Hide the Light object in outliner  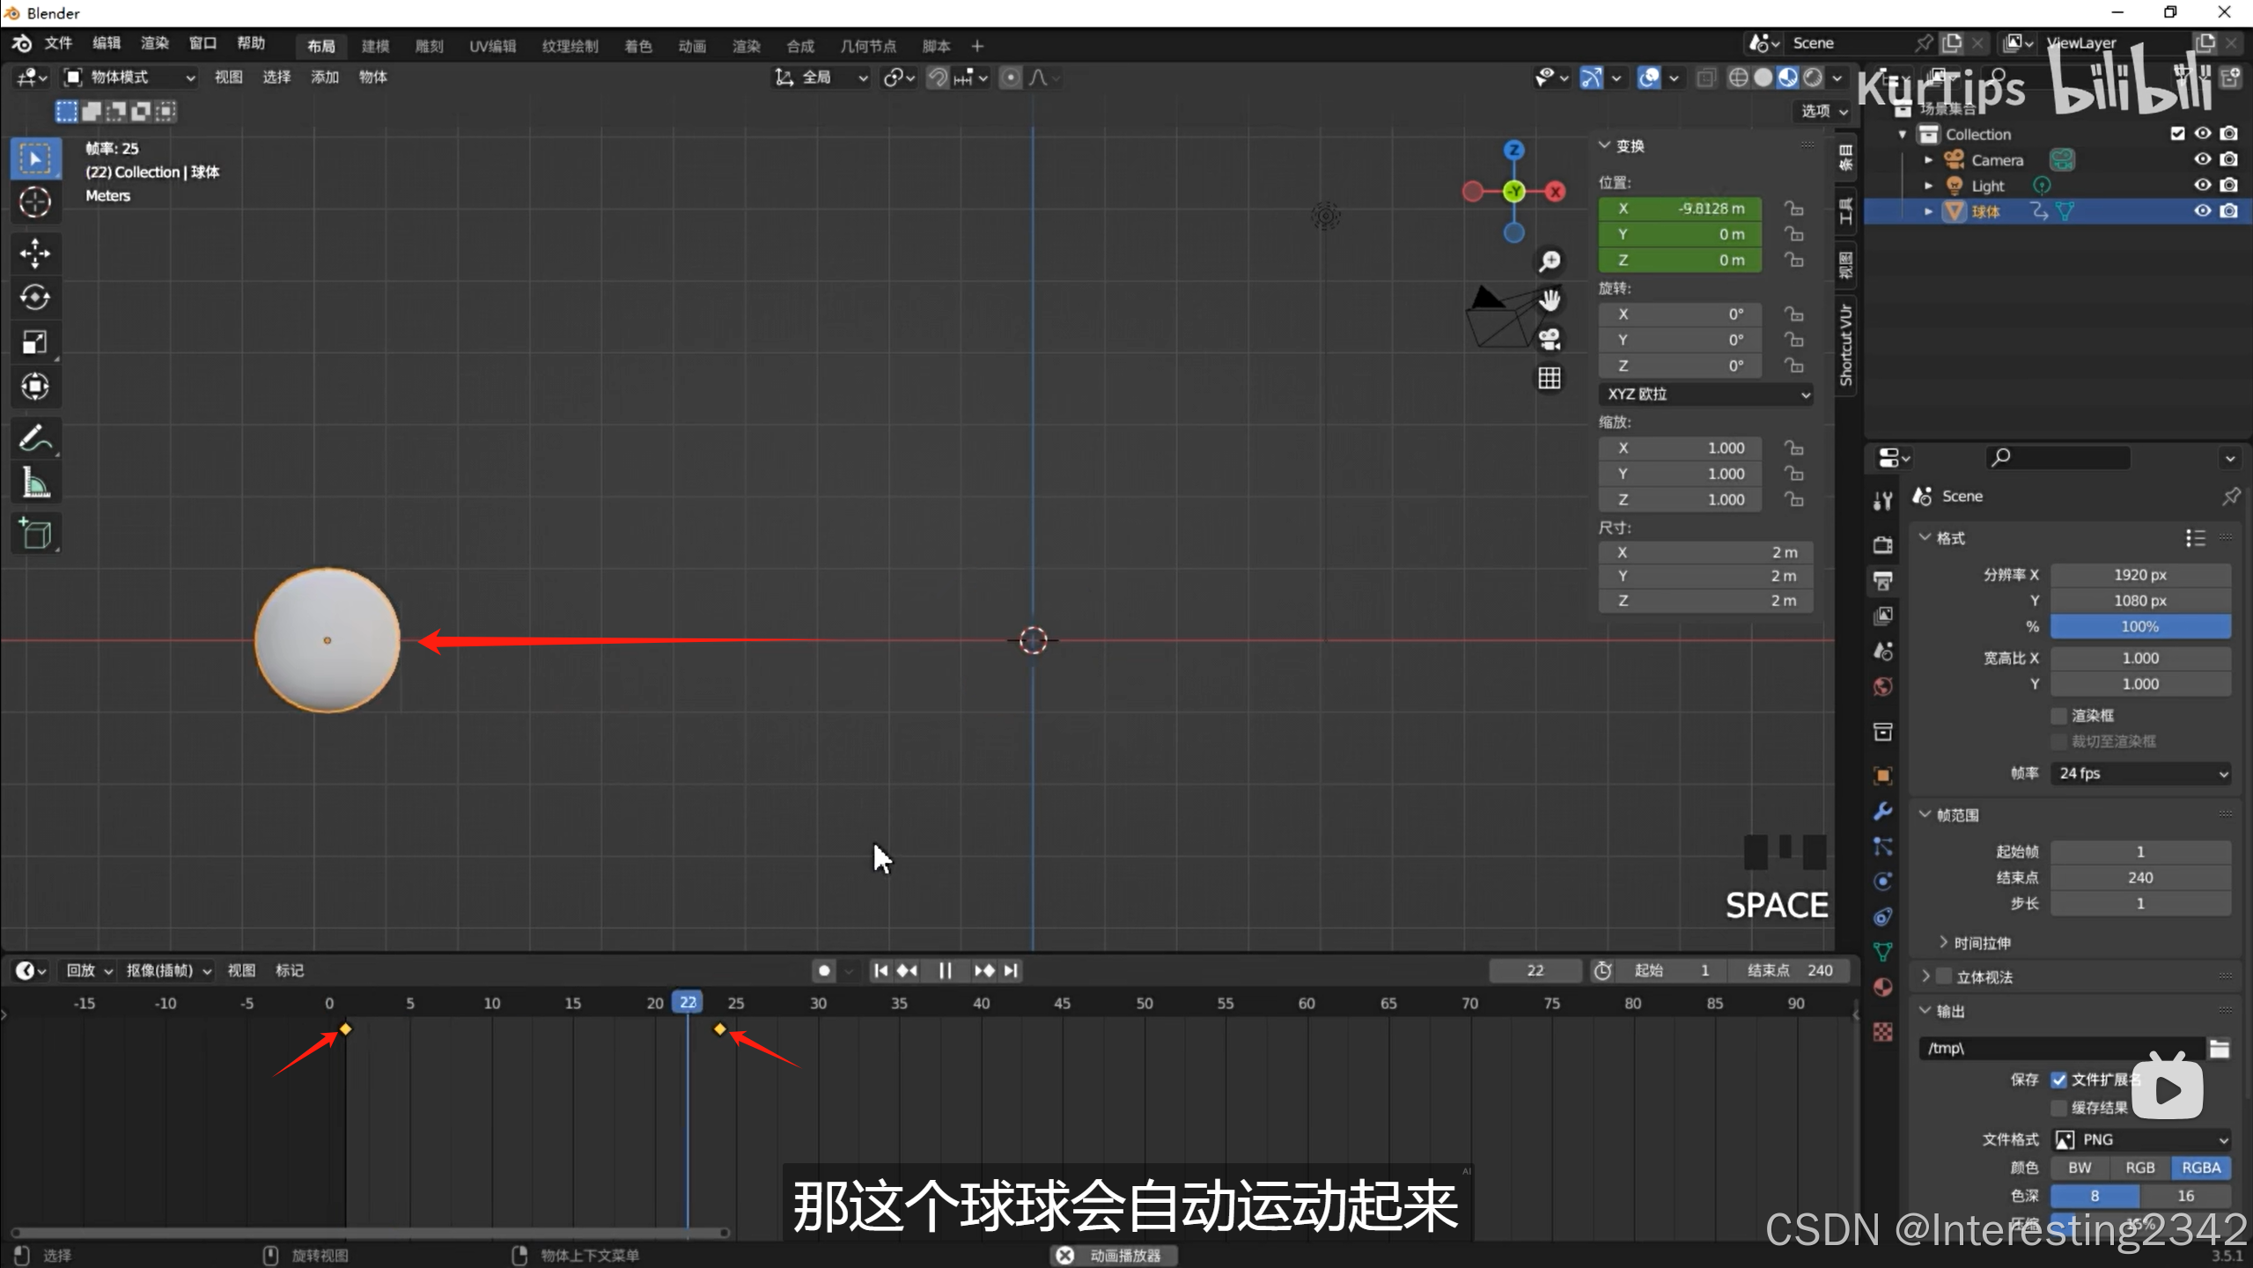(2202, 185)
